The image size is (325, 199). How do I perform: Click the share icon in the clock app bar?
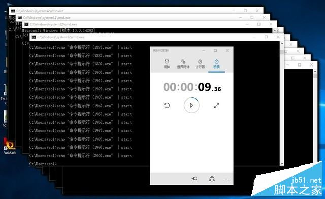tap(212, 179)
